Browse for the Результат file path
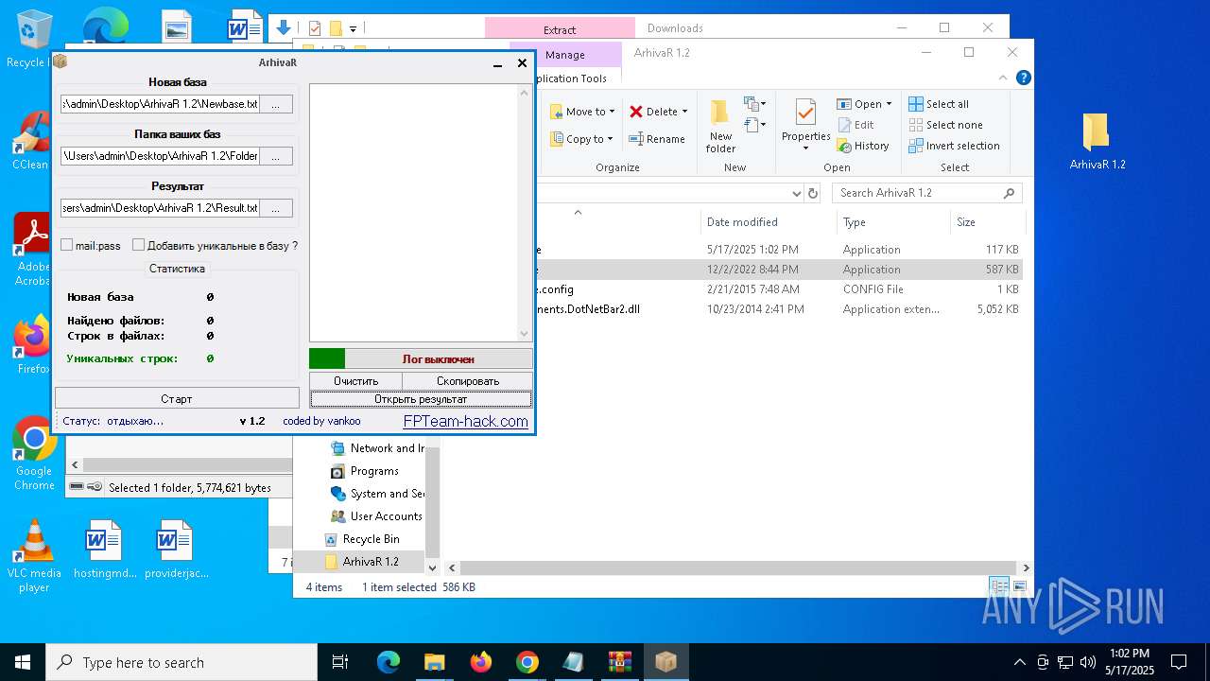The width and height of the screenshot is (1210, 681). point(275,208)
